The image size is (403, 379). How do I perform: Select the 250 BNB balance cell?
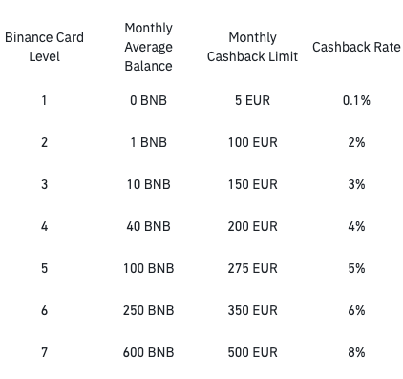(x=148, y=310)
